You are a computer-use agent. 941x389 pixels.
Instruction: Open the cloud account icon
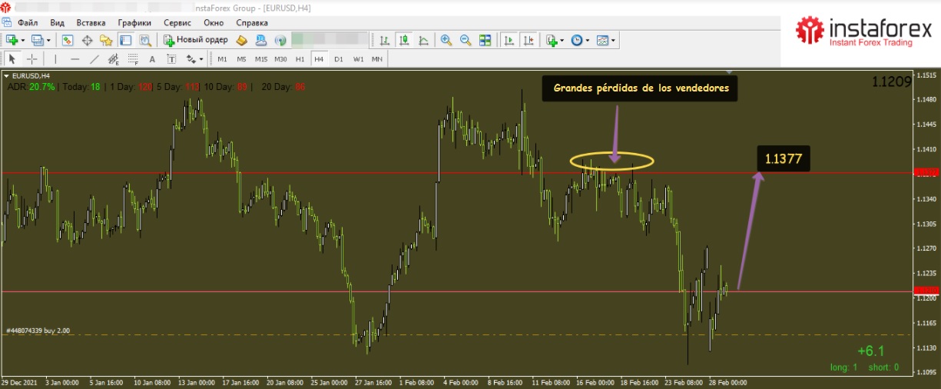[261, 40]
